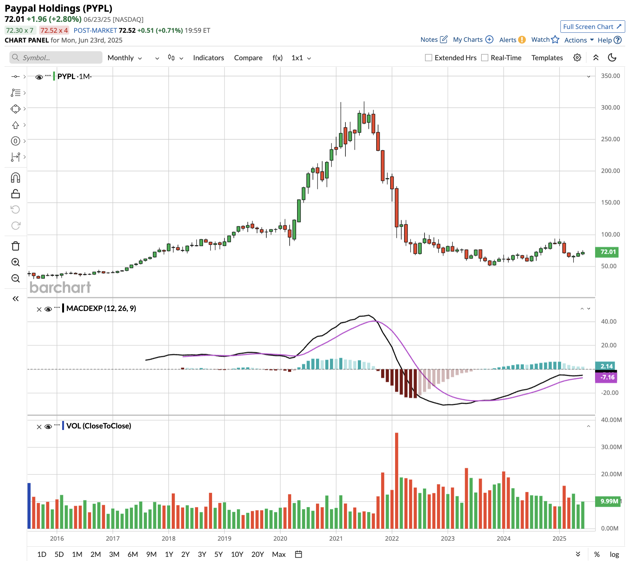
Task: Select the trend line drawing tool
Action: coord(15,77)
